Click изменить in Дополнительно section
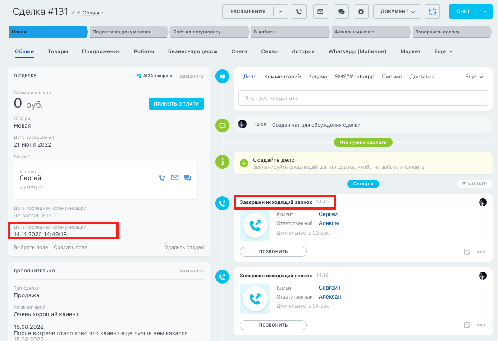The height and width of the screenshot is (341, 498). coord(192,271)
